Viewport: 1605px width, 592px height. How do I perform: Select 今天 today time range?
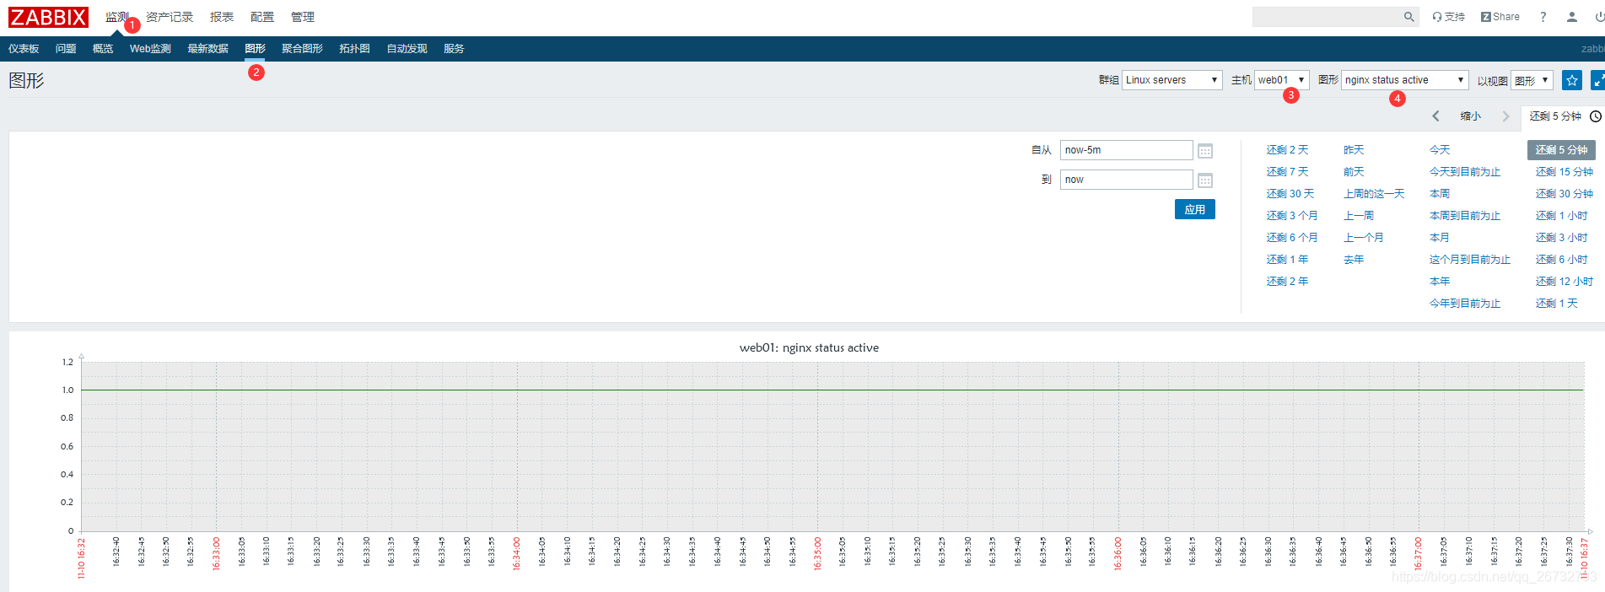click(x=1440, y=150)
